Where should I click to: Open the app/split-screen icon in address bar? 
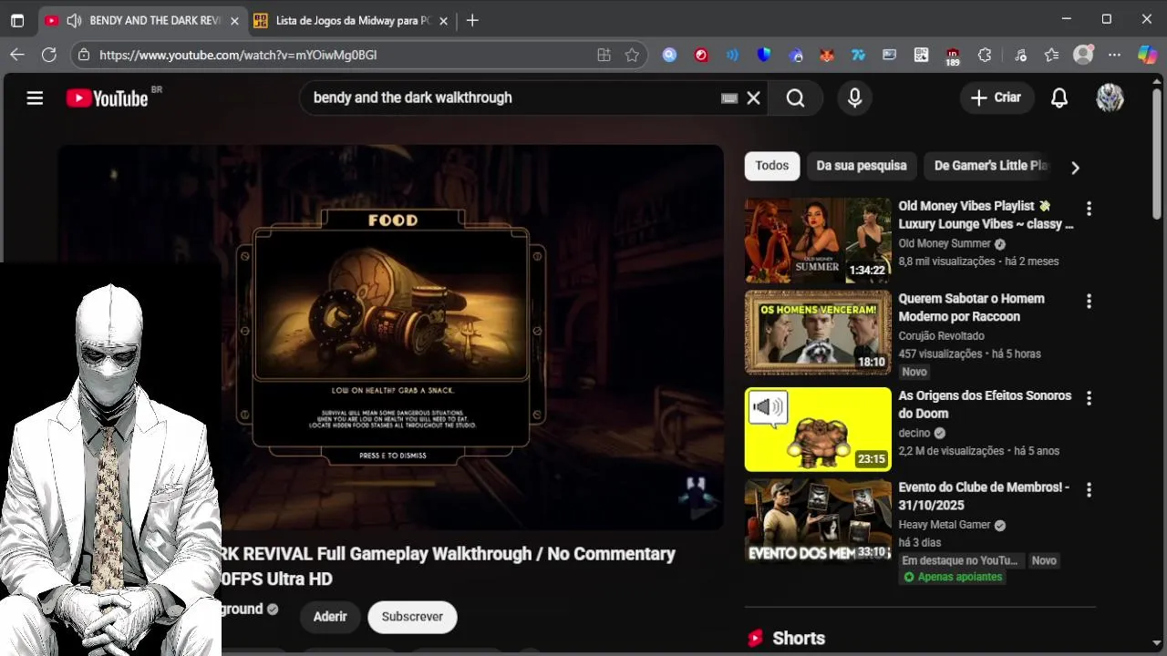(604, 55)
